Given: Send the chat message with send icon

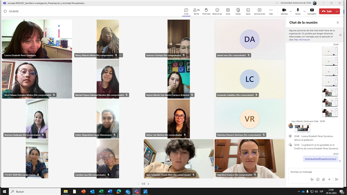Looking at the screenshot, I should (337, 179).
